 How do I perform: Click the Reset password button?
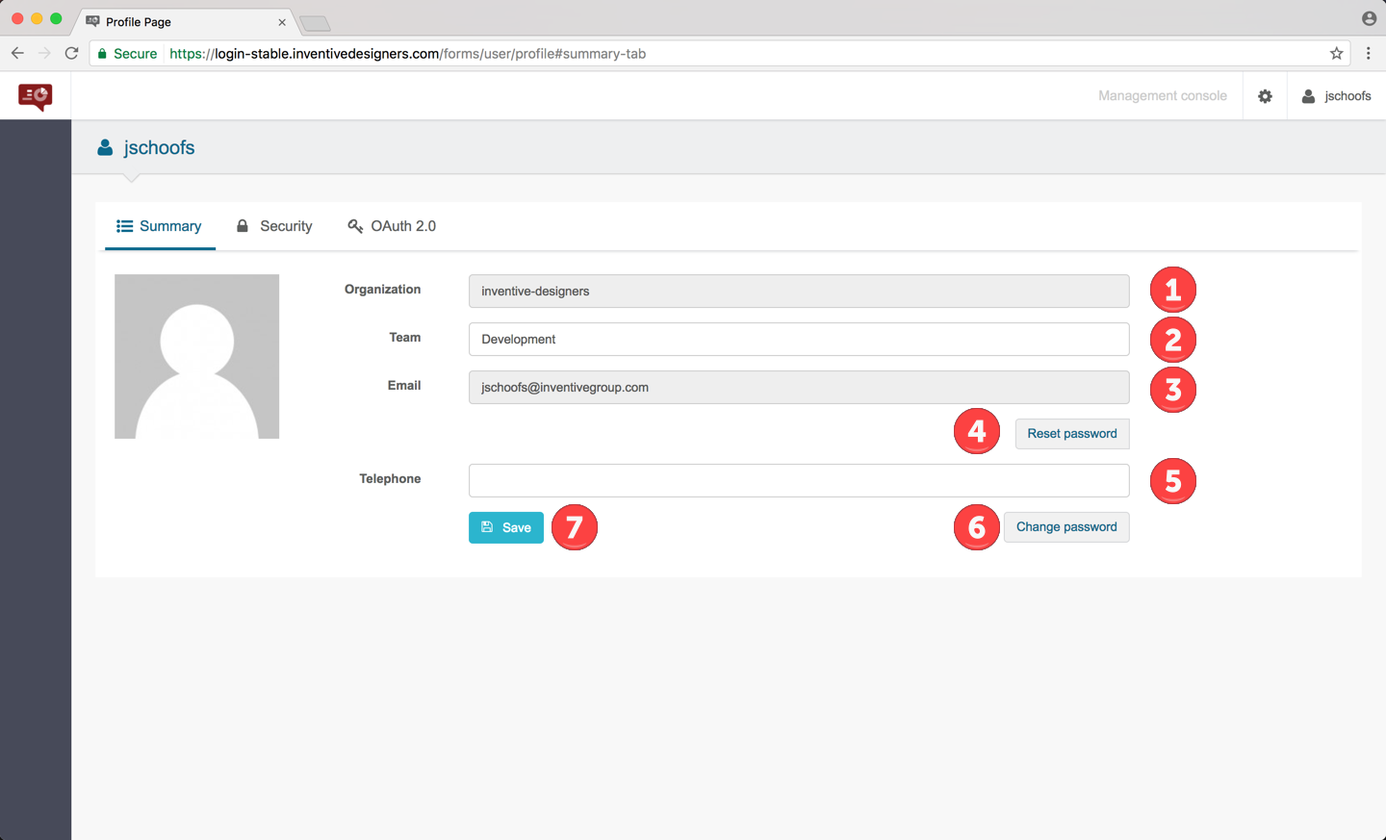(1072, 434)
